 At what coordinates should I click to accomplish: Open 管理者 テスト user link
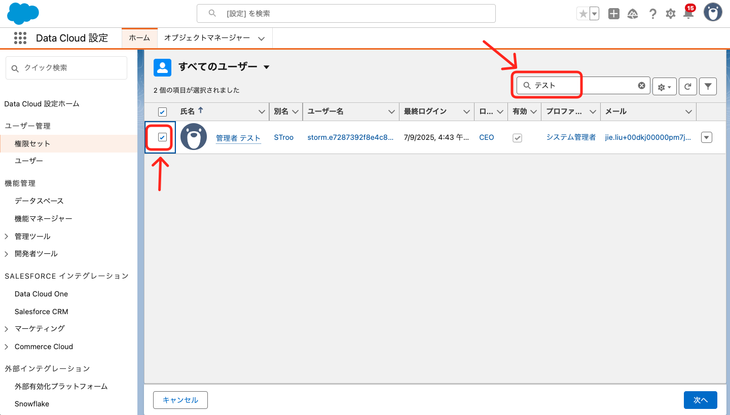(x=238, y=138)
